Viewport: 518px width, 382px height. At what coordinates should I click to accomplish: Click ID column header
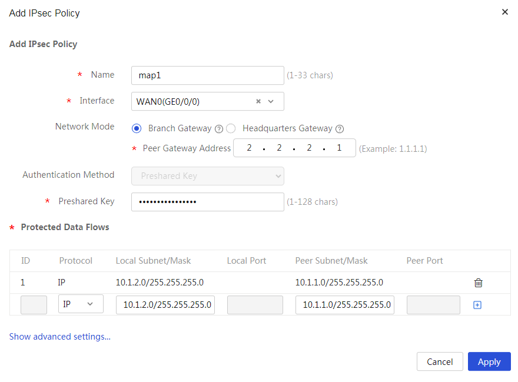(x=25, y=261)
